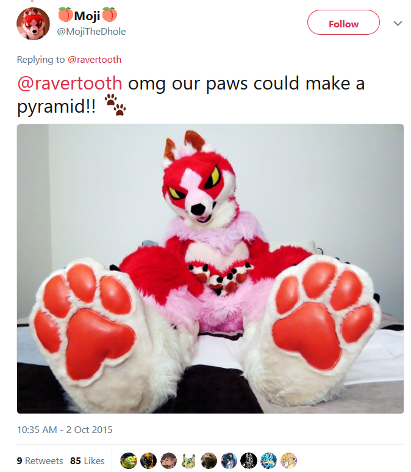Open the black and orange dog avatar
Screen dimensions: 411x472
click(x=149, y=460)
